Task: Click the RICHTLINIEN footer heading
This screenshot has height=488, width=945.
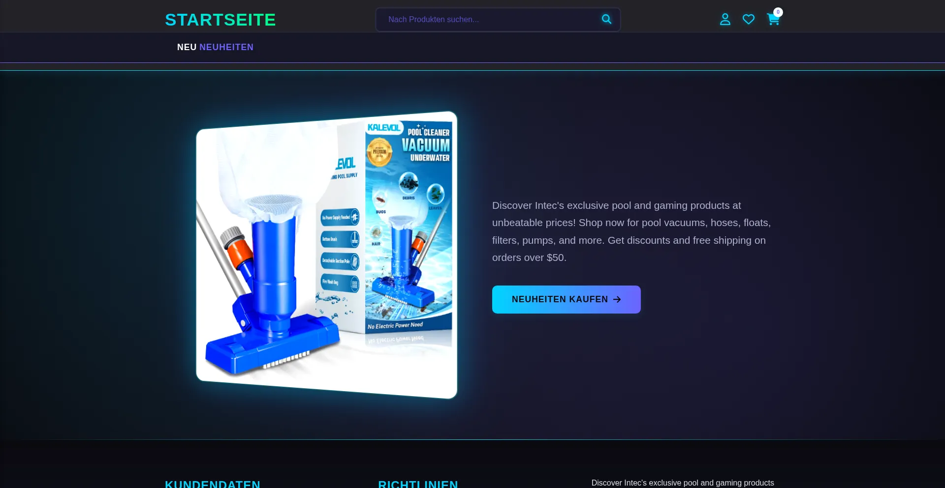Action: click(418, 484)
